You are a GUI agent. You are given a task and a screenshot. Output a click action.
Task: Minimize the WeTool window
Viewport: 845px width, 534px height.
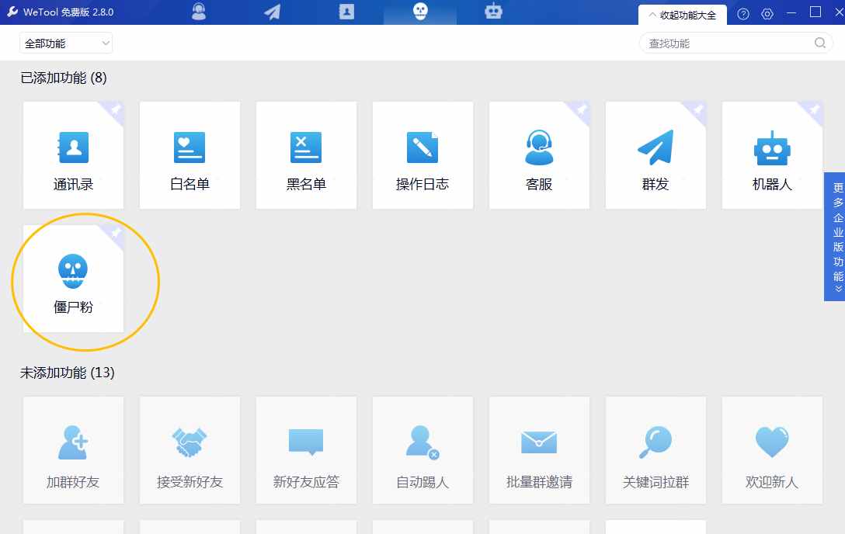tap(791, 13)
